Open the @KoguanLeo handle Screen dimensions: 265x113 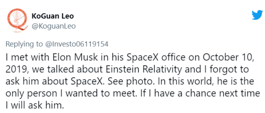53,26
